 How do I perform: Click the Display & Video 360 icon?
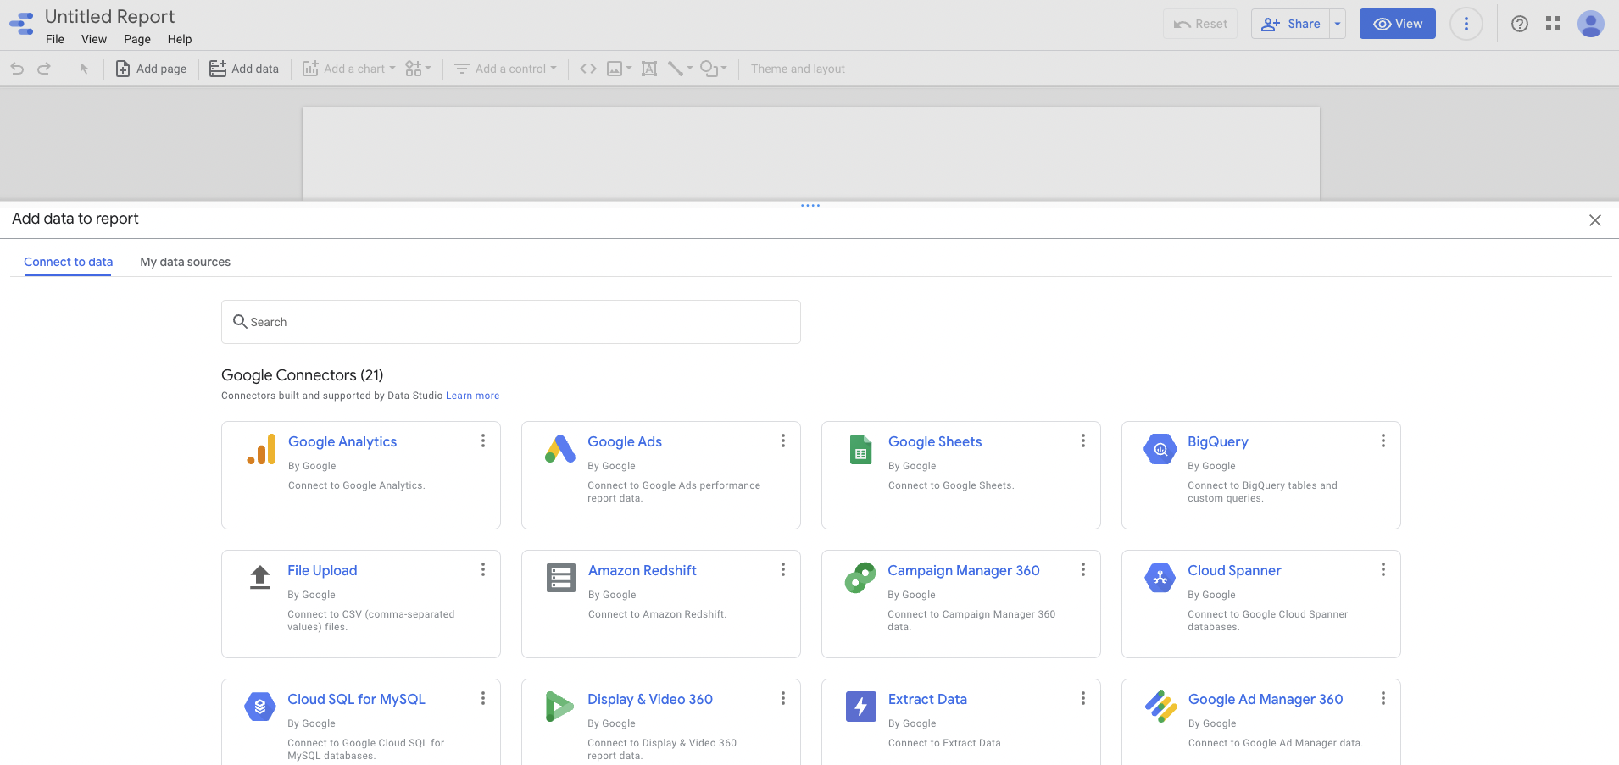(559, 707)
